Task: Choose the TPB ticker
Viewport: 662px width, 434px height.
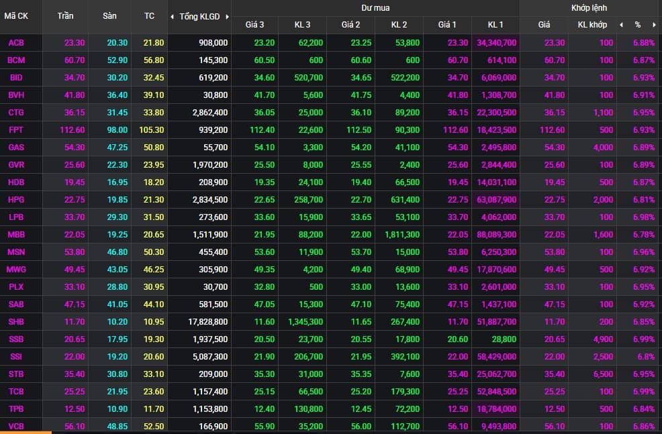Action: 16,409
